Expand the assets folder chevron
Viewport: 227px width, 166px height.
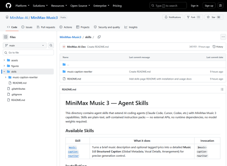pos(4,60)
